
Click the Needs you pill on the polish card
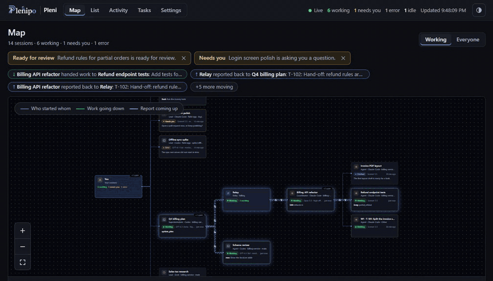click(x=169, y=121)
